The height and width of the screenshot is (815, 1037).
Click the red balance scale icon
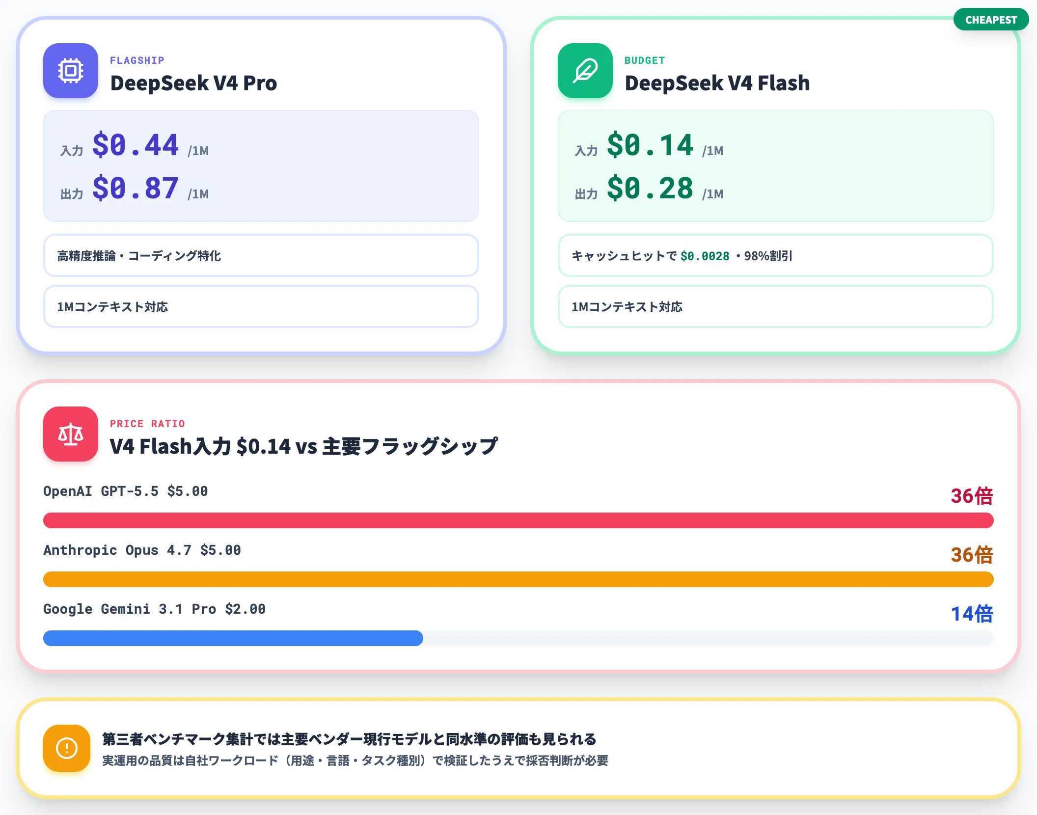tap(71, 434)
